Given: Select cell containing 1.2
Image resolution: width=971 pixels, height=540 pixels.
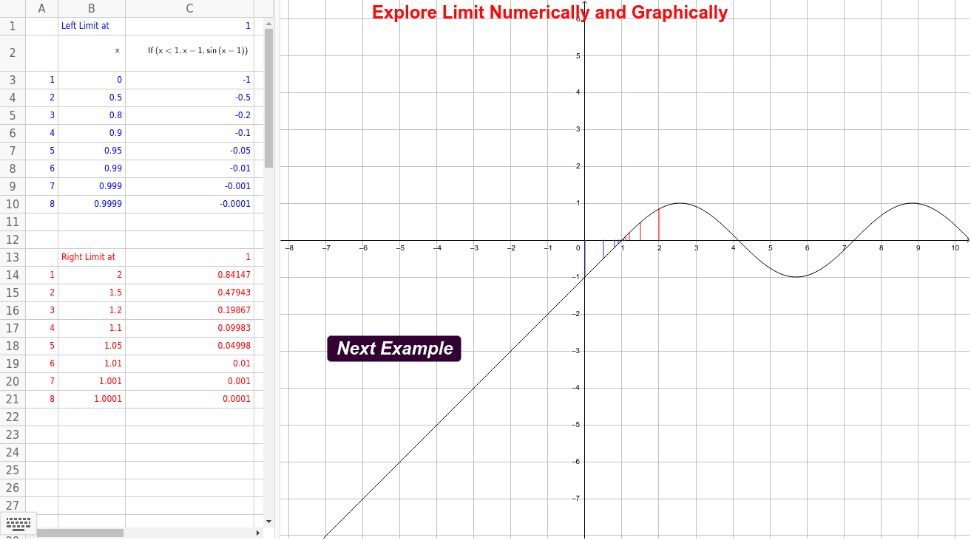Looking at the screenshot, I should pyautogui.click(x=92, y=310).
